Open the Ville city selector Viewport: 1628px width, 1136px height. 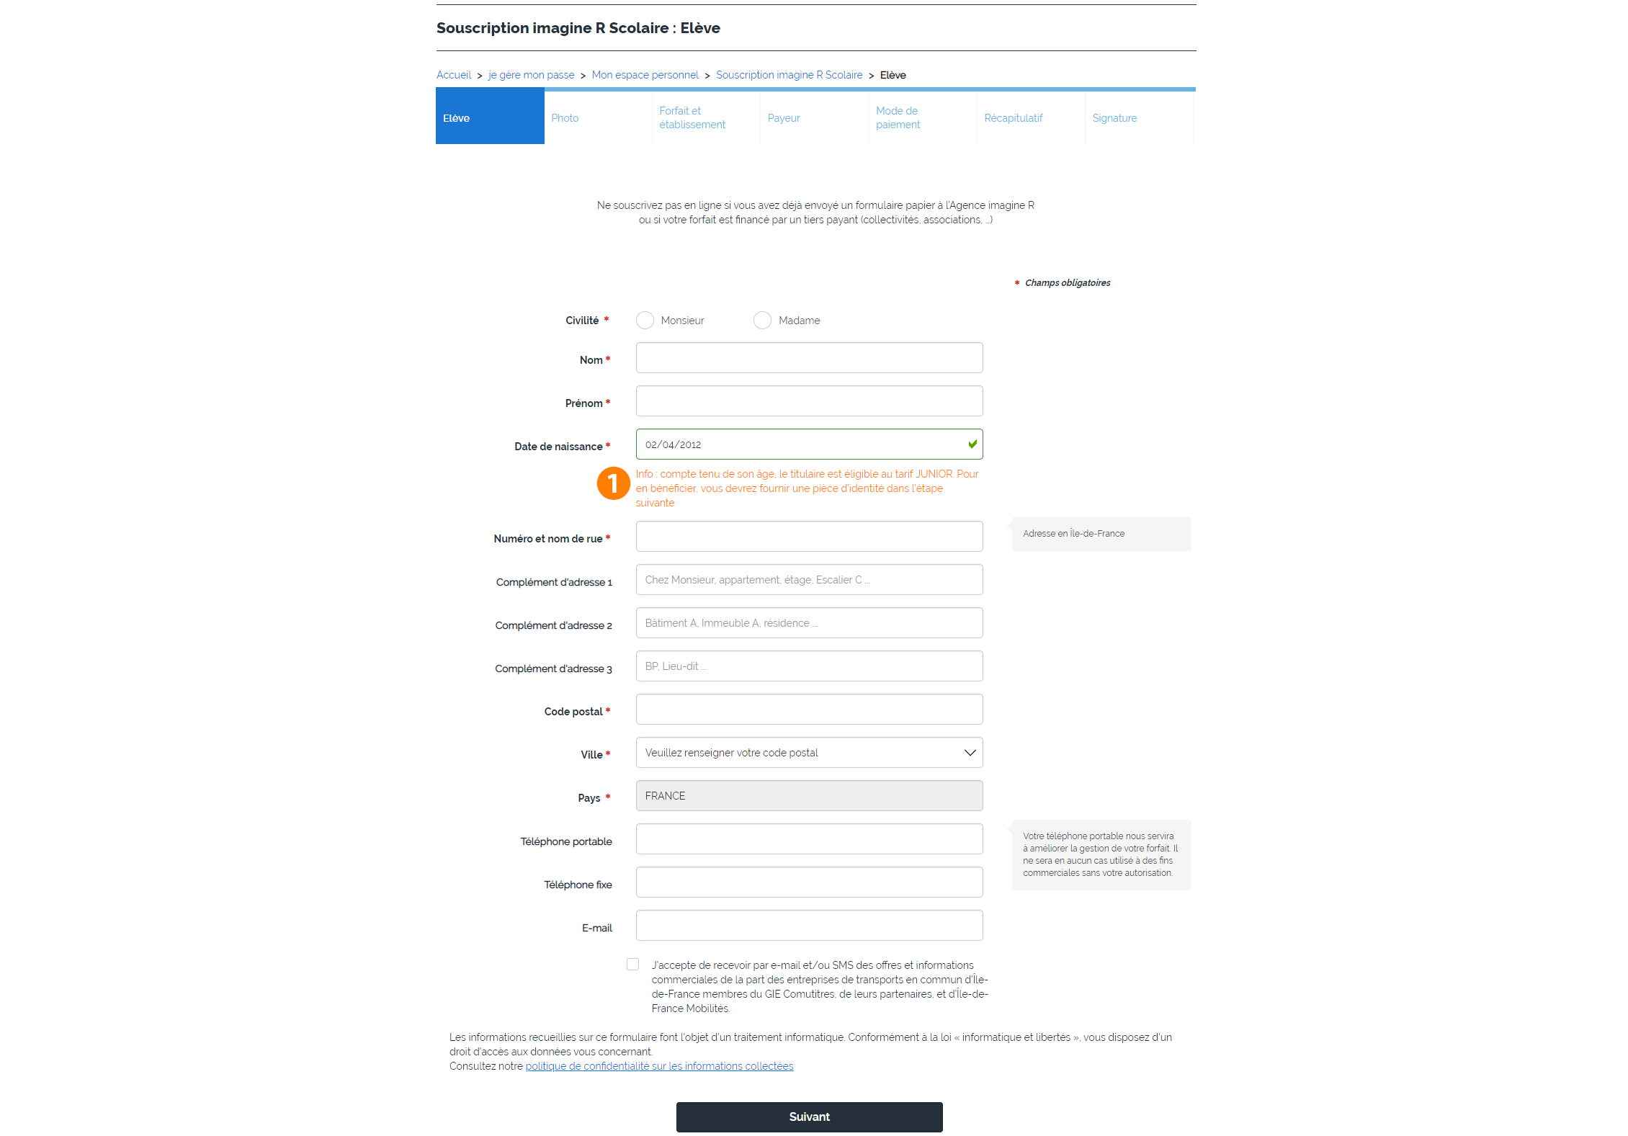809,753
